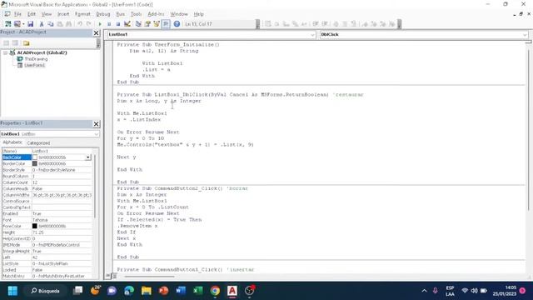533x300 pixels.
Task: Pause execution with the Break icon
Action: click(109, 24)
